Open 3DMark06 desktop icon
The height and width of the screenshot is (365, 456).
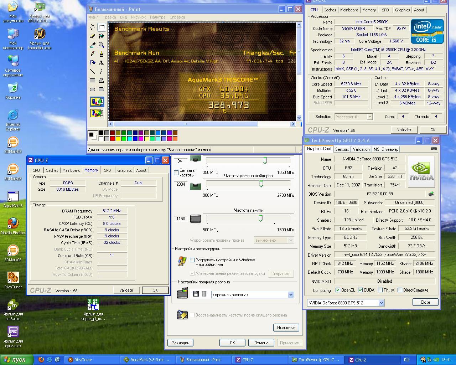pyautogui.click(x=13, y=253)
